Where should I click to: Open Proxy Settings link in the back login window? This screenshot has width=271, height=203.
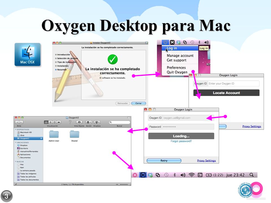click(x=252, y=126)
